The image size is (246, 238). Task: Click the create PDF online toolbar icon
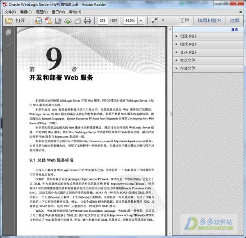(39, 21)
